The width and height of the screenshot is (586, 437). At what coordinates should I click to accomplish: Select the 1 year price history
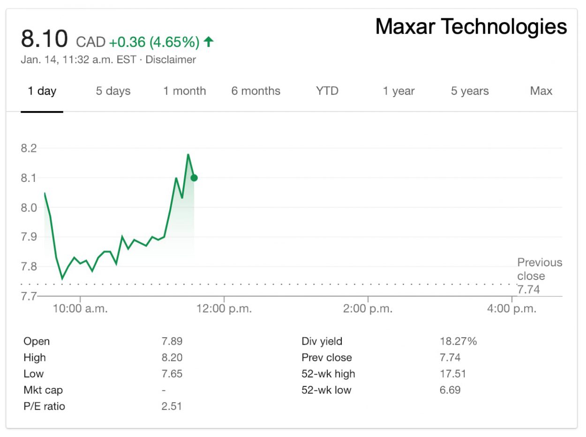click(398, 91)
